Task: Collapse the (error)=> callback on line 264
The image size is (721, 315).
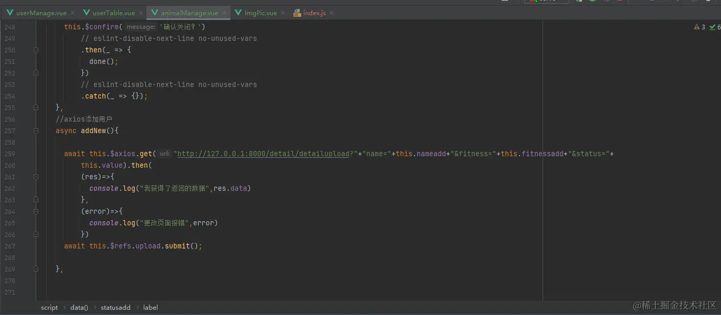Action: pyautogui.click(x=36, y=211)
